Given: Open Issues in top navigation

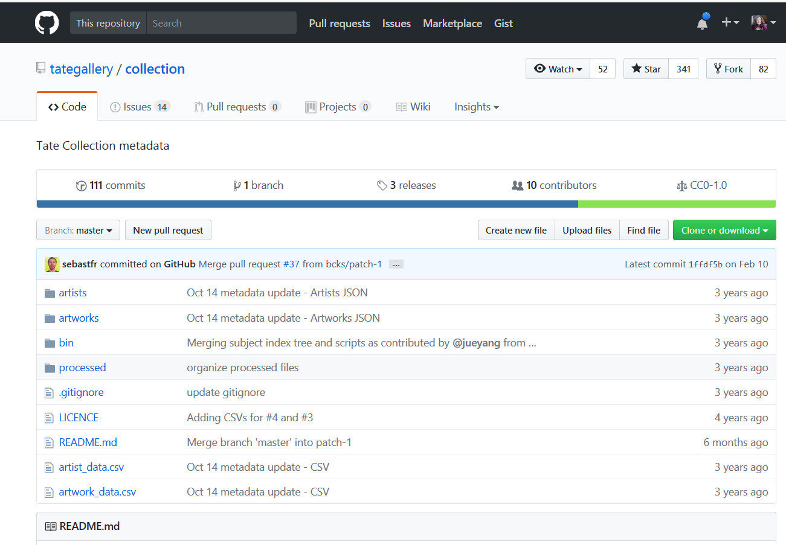Looking at the screenshot, I should point(396,24).
